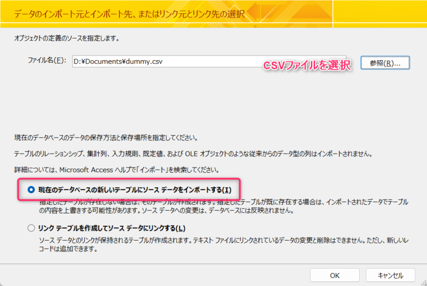This screenshot has width=427, height=286.
Task: Click the Microsoft Access ヘルプ detail sentence
Action: (x=117, y=170)
